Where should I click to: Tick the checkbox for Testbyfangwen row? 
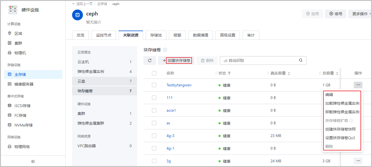pyautogui.click(x=154, y=85)
